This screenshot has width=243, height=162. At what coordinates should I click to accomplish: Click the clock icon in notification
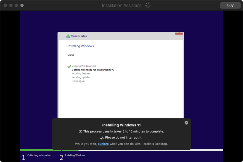[80, 131]
